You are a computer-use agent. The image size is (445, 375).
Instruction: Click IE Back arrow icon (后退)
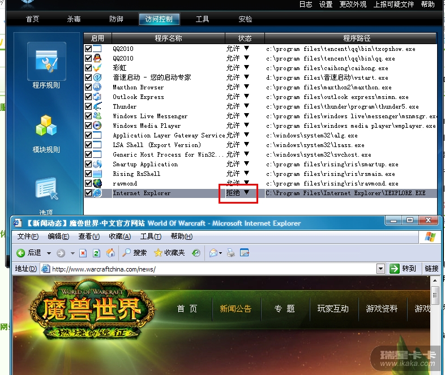click(21, 253)
